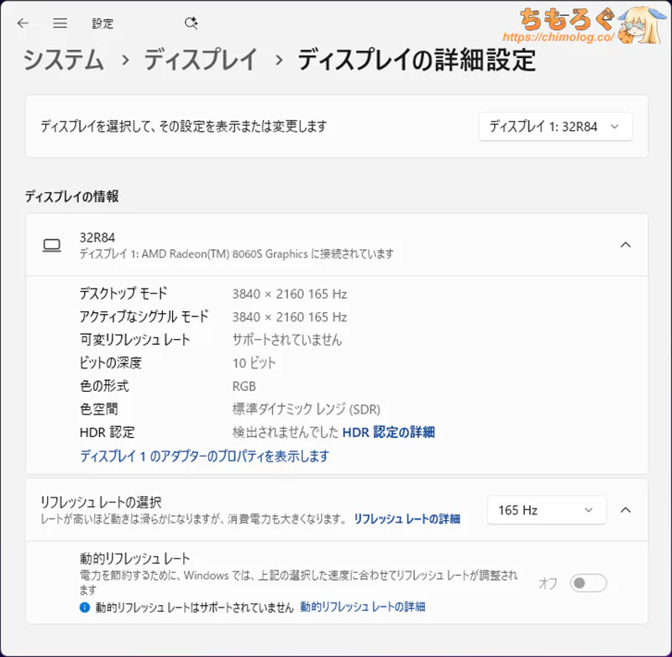Open the 165 Hz refresh rate dropdown
This screenshot has width=672, height=657.
pyautogui.click(x=546, y=510)
